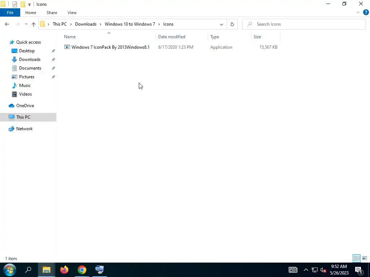Open the computer app on taskbar
The height and width of the screenshot is (277, 370).
coord(100,270)
